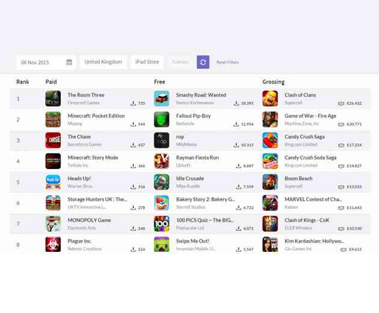This screenshot has width=379, height=313.
Task: Click the Free column header
Action: pos(160,82)
